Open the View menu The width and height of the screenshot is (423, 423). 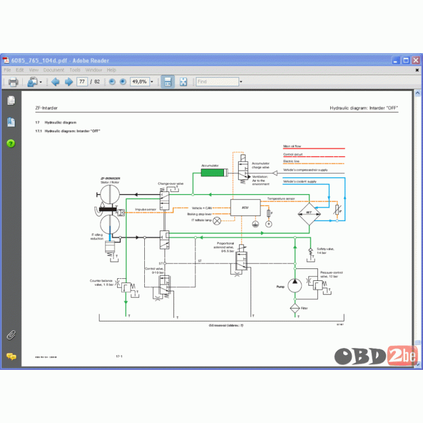[34, 70]
